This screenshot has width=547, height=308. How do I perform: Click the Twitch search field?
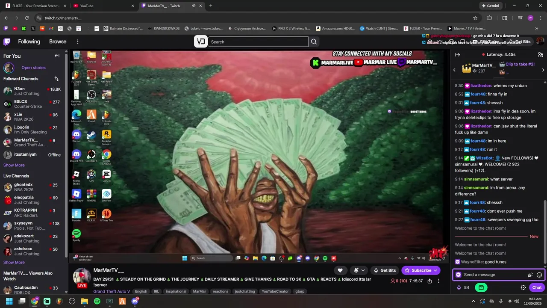pos(258,42)
